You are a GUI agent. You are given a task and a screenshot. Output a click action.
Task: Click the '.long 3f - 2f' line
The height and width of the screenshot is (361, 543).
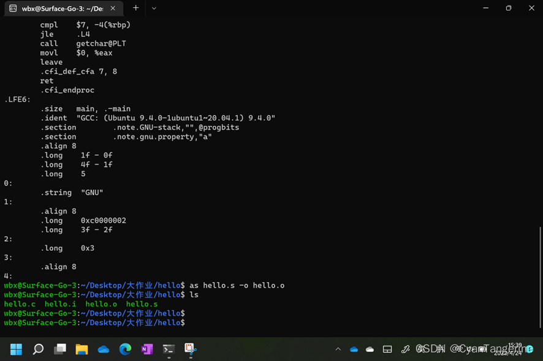click(x=76, y=230)
